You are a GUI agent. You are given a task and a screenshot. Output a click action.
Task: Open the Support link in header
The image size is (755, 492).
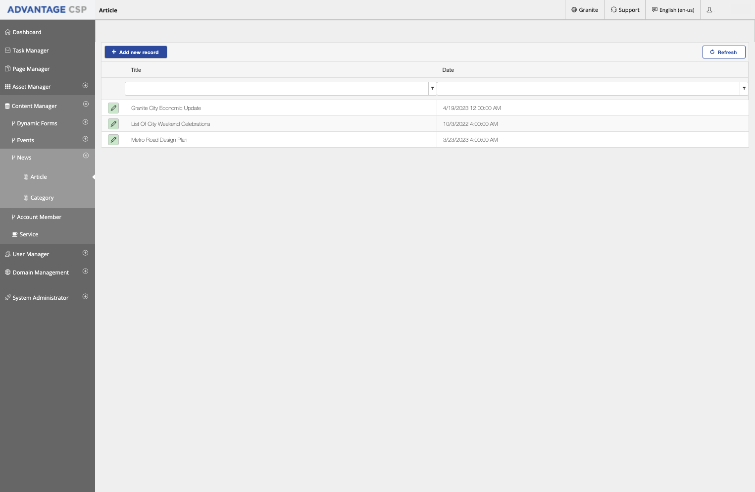click(x=625, y=10)
